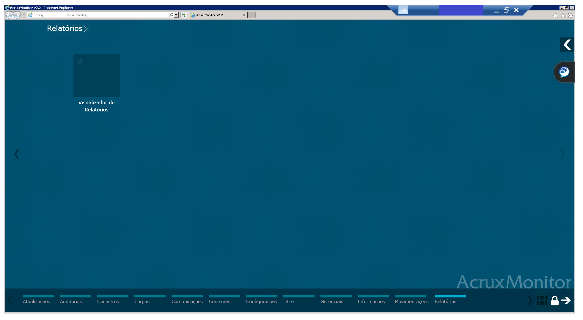Click the address bar URL field
583x320 pixels.
coord(98,15)
